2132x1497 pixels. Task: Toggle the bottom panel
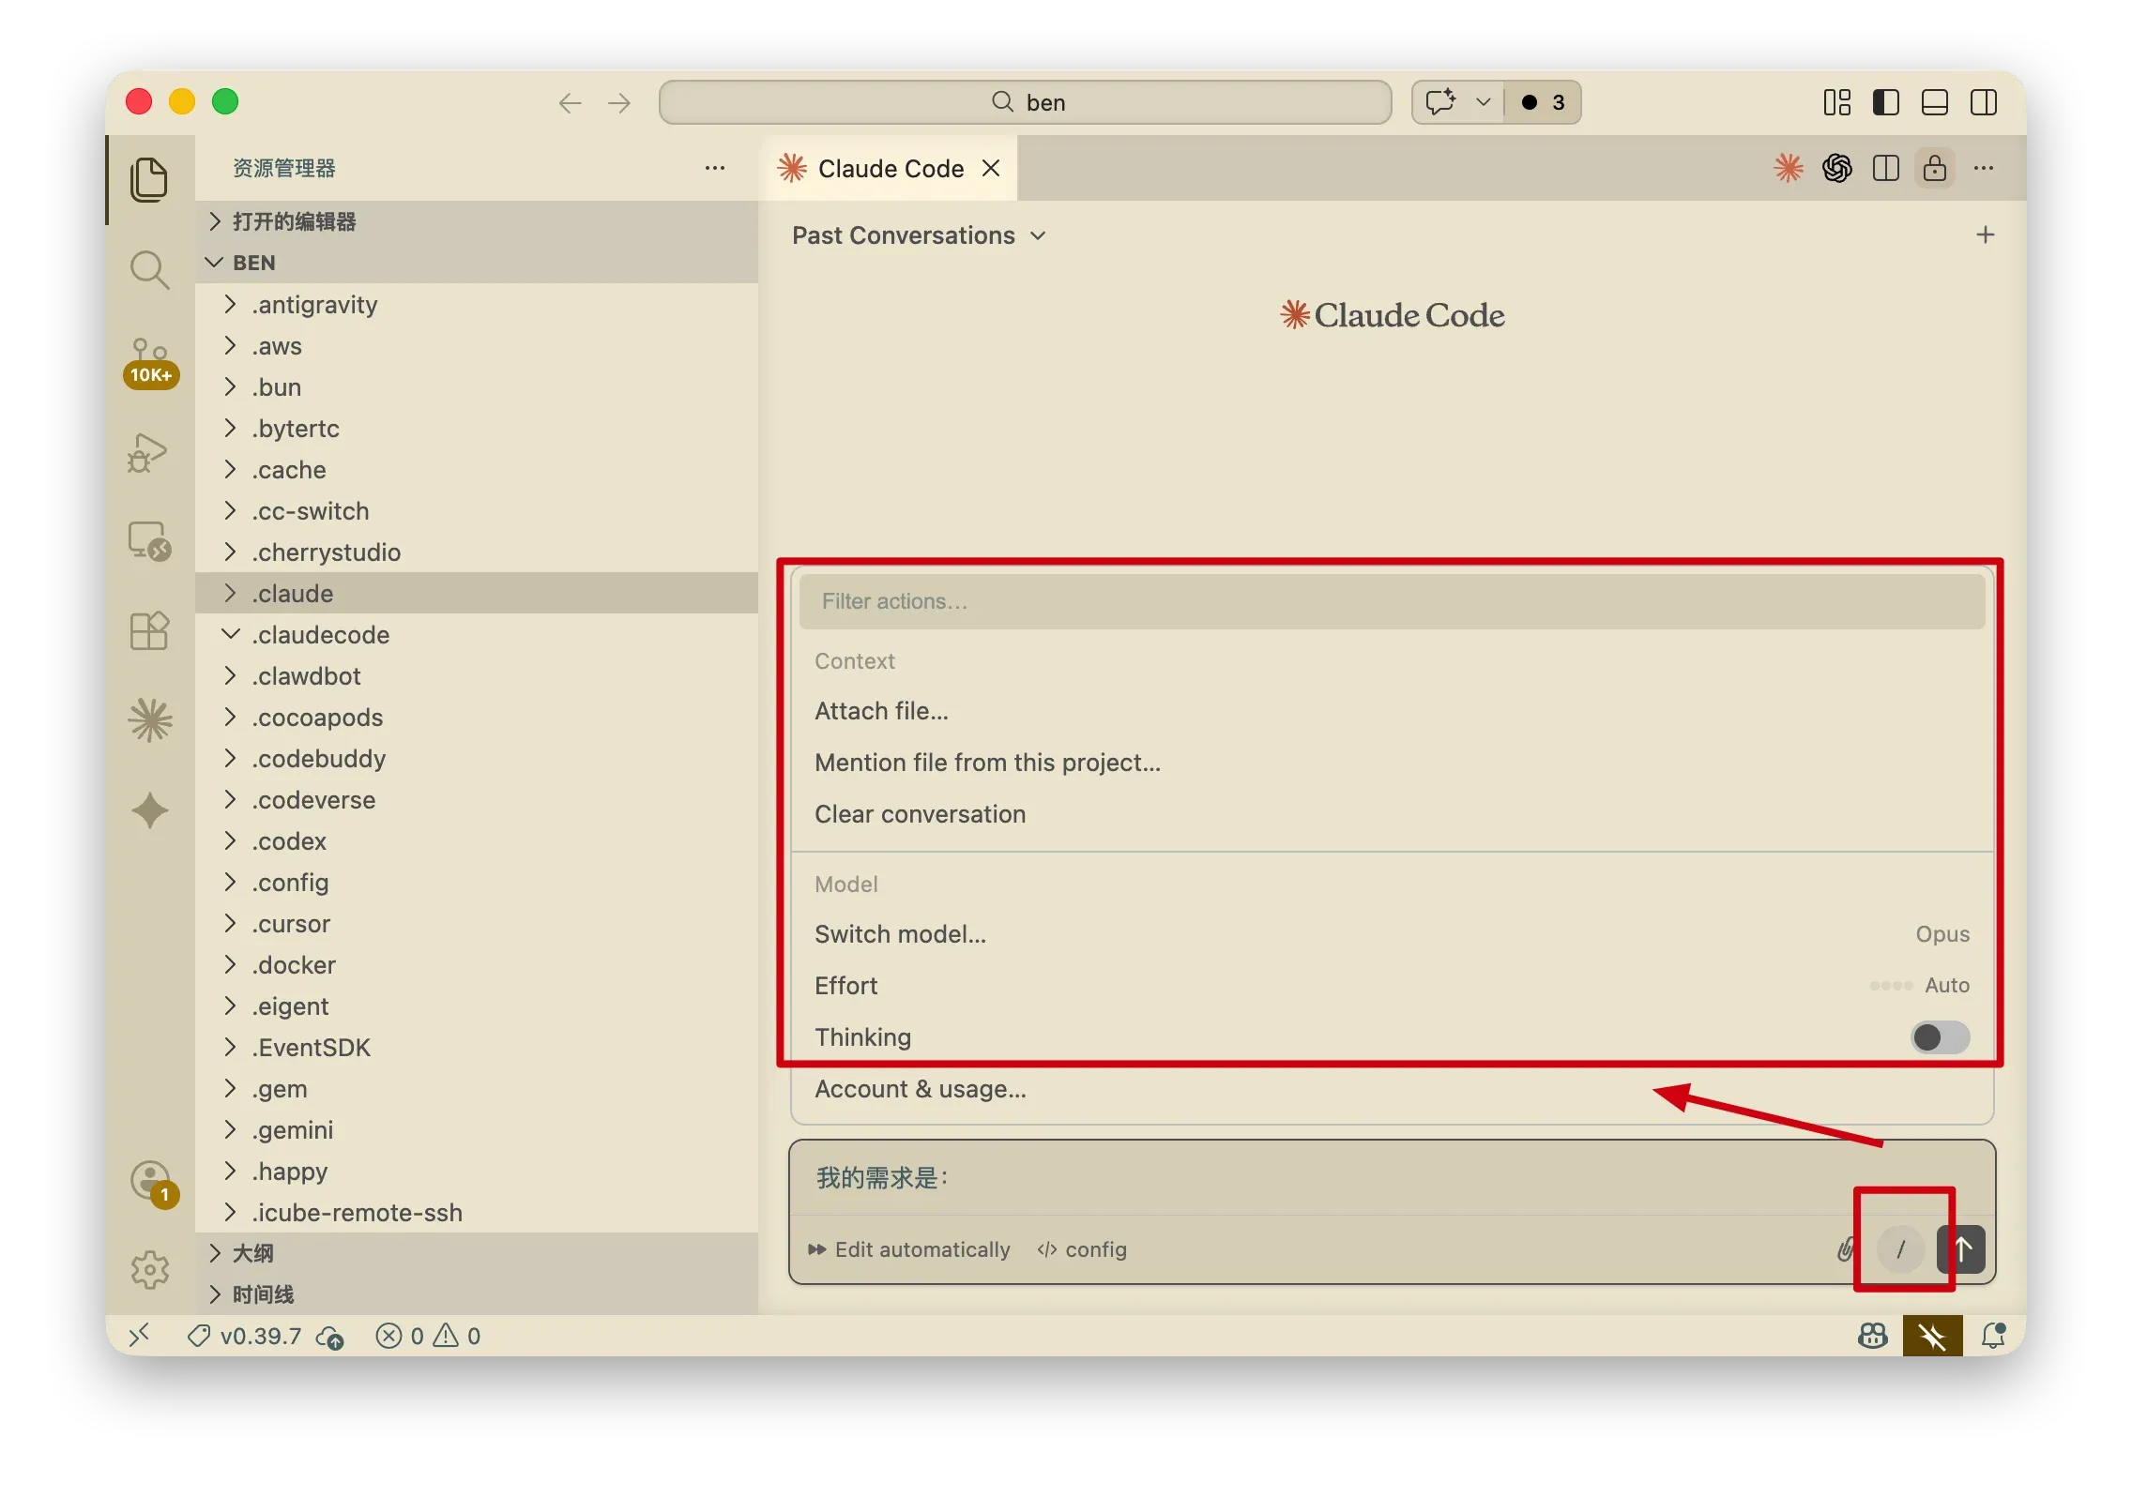1935,102
